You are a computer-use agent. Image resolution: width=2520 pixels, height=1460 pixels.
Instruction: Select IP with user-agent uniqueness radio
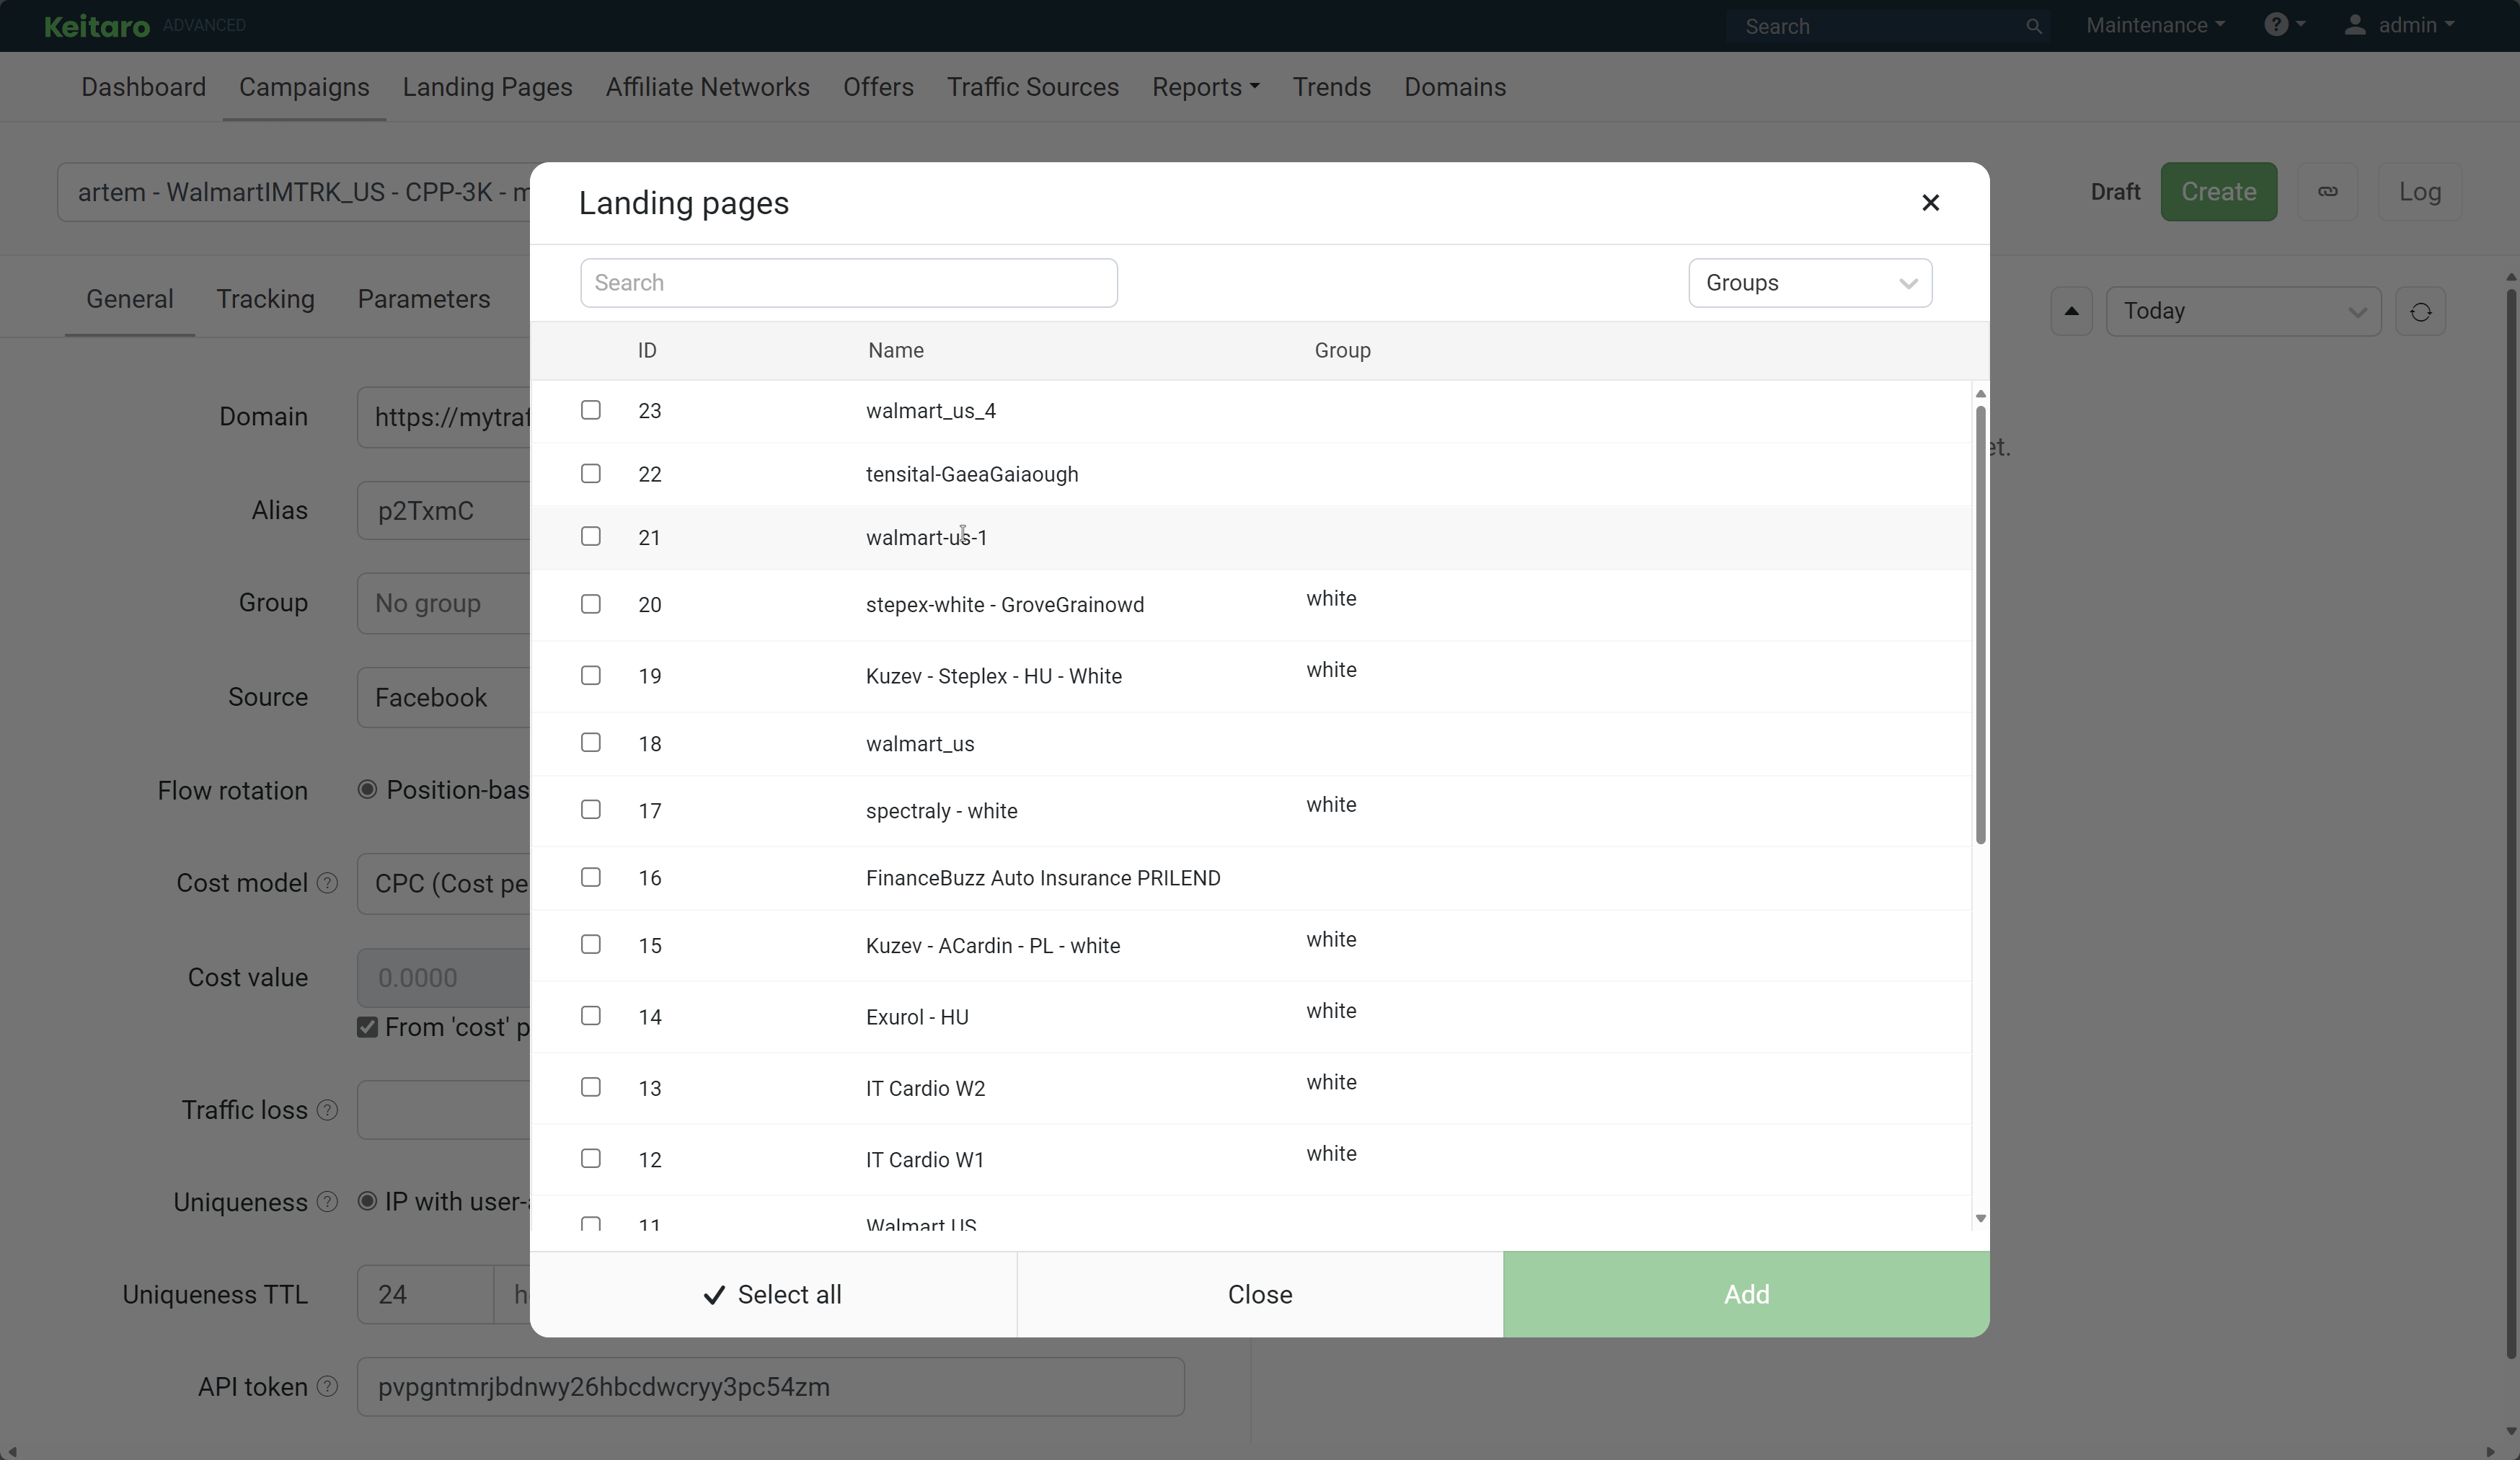[x=367, y=1201]
